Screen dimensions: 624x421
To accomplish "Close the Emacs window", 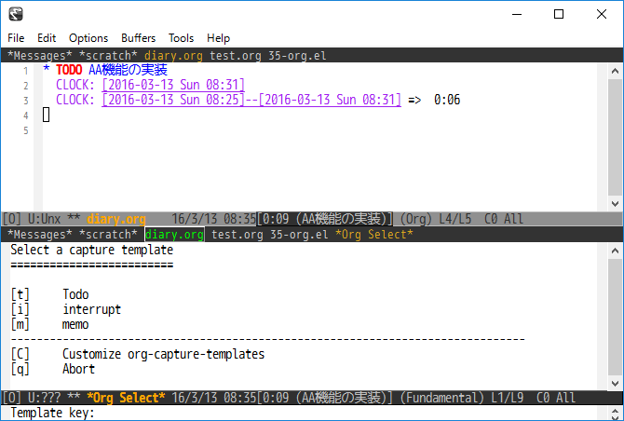I will pos(602,14).
